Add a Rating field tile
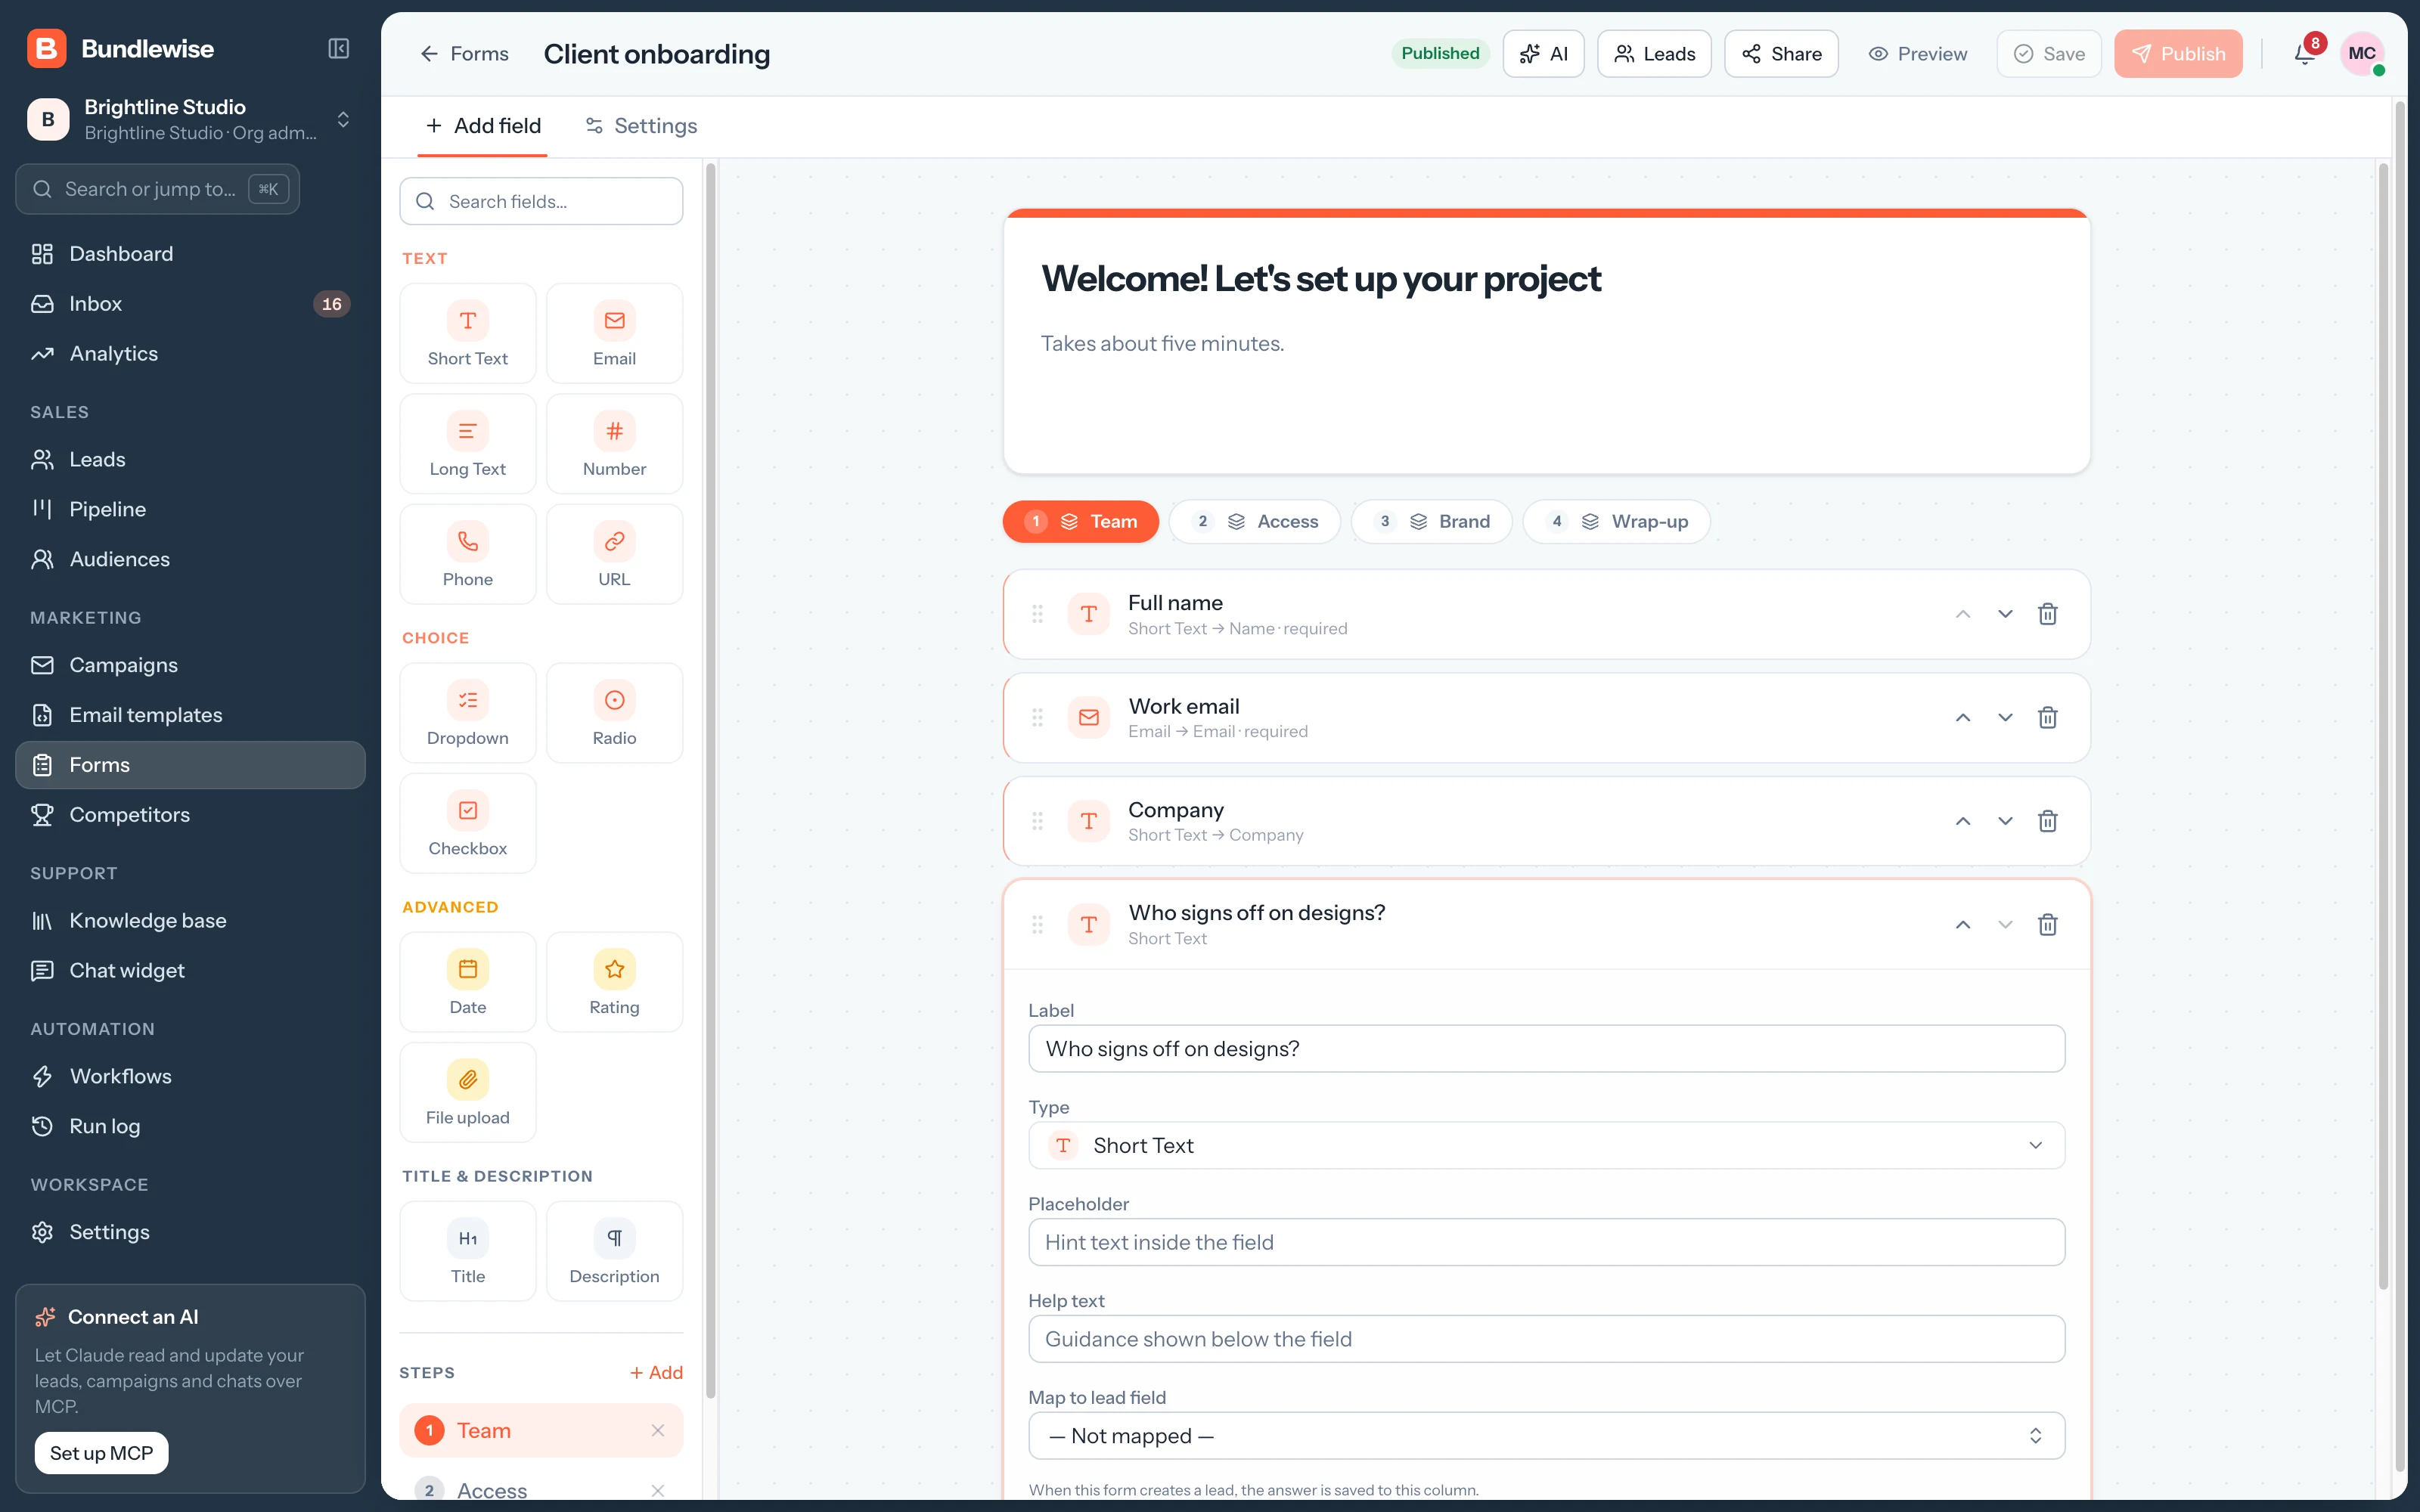 tap(614, 982)
